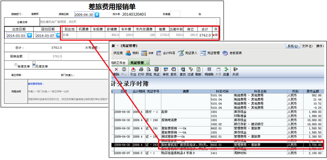The image size is (327, 160).
Task: Click the 报销日期 field showing 2009-04-30
Action: pyautogui.click(x=84, y=15)
